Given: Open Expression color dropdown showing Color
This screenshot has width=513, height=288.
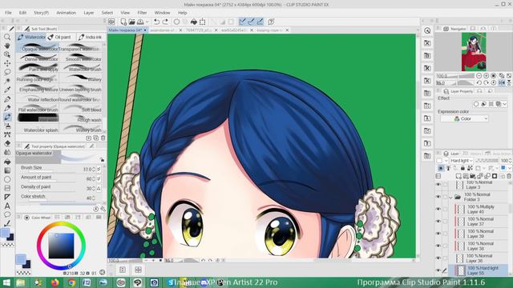Looking at the screenshot, I should [x=464, y=118].
